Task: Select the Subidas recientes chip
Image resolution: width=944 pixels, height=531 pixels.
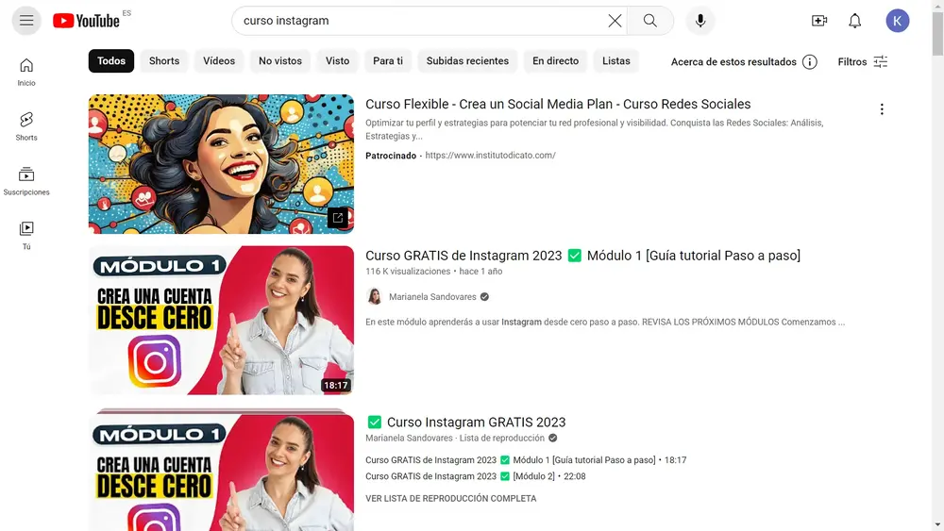Action: pyautogui.click(x=467, y=60)
